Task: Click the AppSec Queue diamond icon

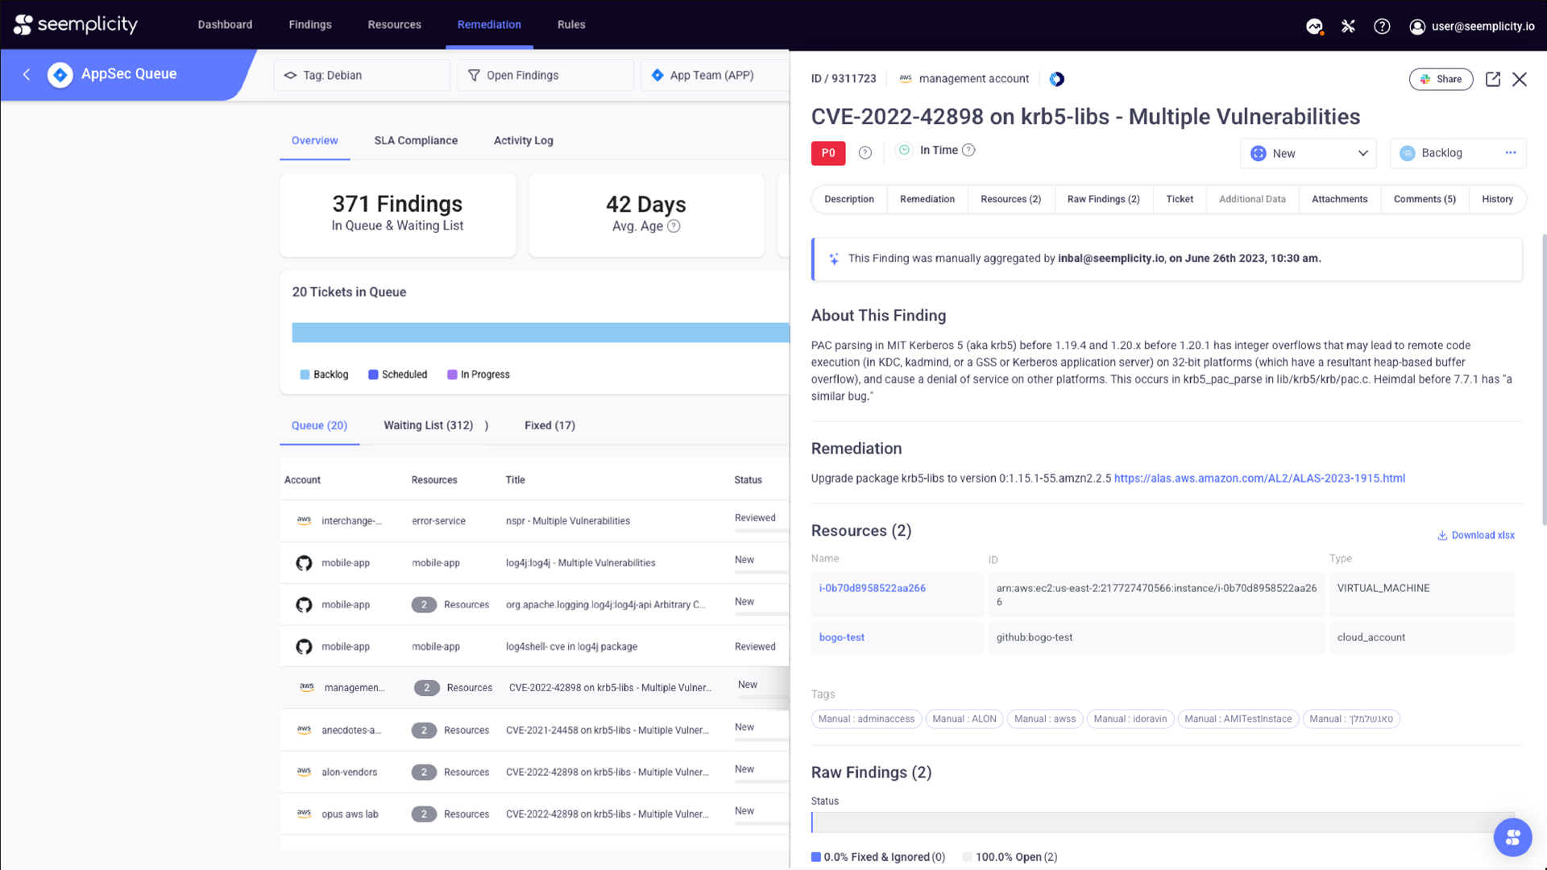Action: [60, 74]
